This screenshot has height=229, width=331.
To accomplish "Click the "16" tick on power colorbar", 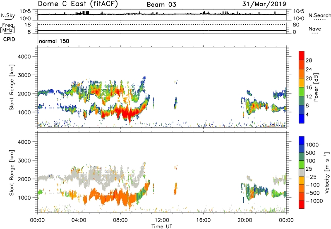I will tap(309, 88).
